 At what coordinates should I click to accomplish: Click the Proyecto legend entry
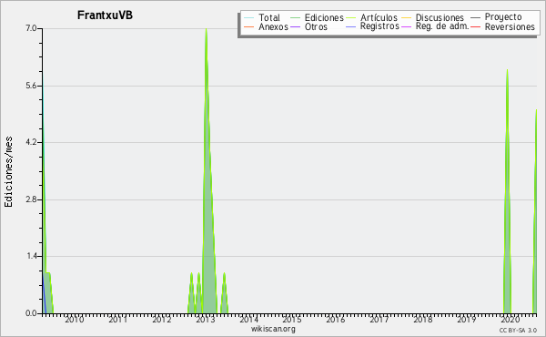(496, 16)
